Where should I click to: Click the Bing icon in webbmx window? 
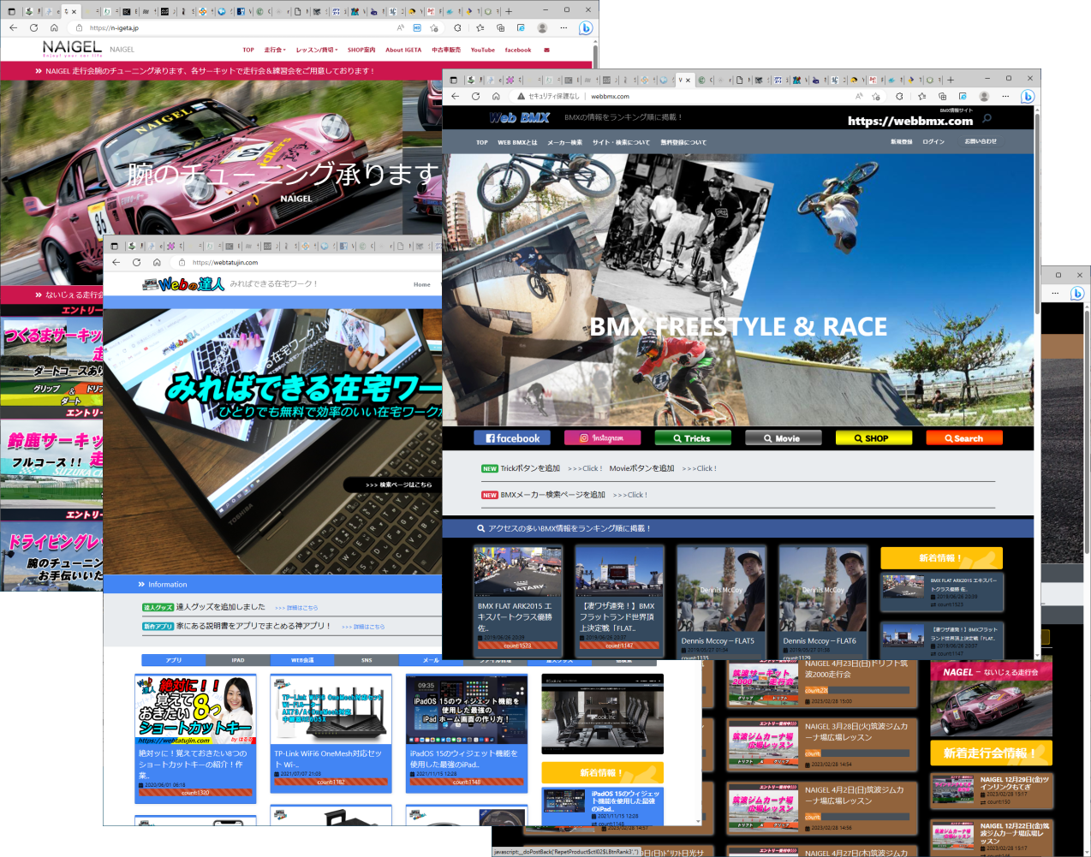(1028, 96)
